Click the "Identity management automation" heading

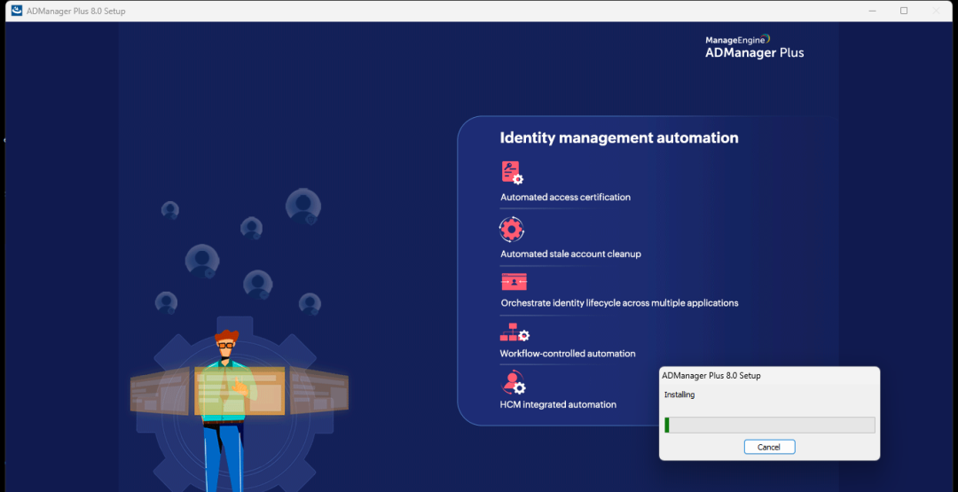click(x=619, y=138)
